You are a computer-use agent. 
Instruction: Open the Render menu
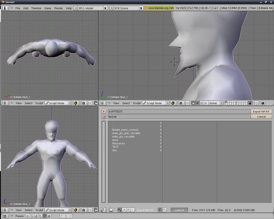[59, 8]
